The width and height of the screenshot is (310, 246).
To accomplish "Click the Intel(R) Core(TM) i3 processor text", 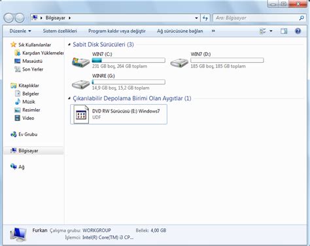I will click(x=108, y=237).
